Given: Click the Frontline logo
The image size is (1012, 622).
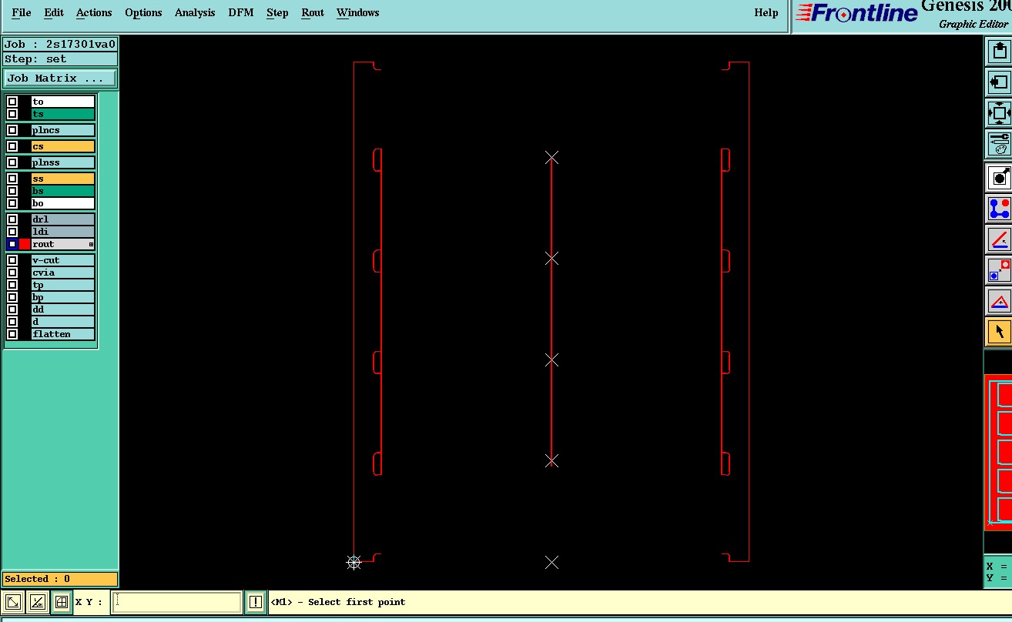Looking at the screenshot, I should [x=856, y=13].
